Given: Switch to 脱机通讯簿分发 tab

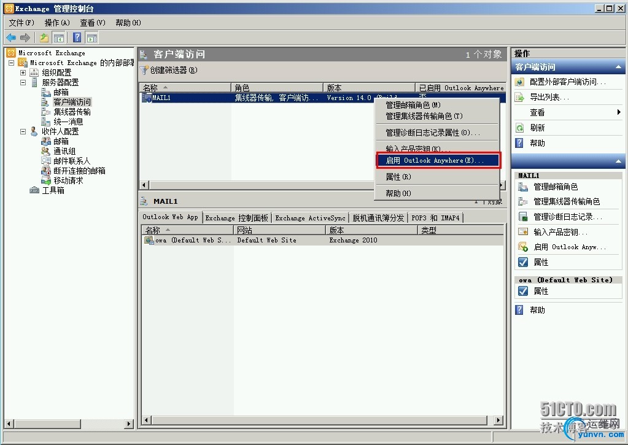Looking at the screenshot, I should coord(378,218).
